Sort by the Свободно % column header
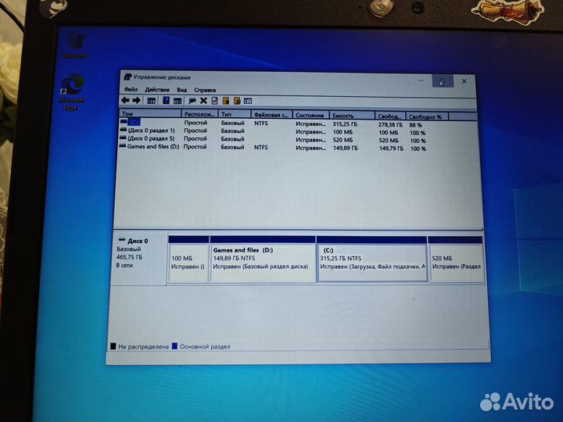The image size is (563, 422). coord(427,116)
